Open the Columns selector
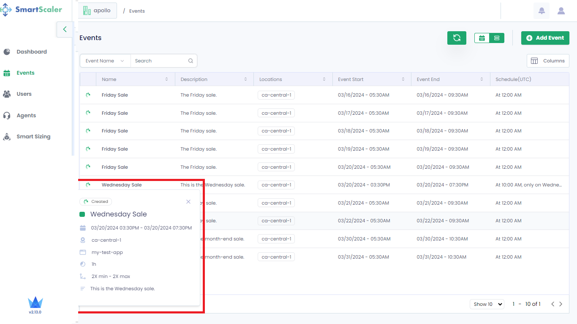Viewport: 577px width, 324px height. click(x=548, y=61)
